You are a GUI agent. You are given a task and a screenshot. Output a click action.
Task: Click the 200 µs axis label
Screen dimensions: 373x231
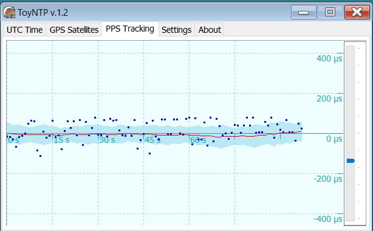click(329, 98)
